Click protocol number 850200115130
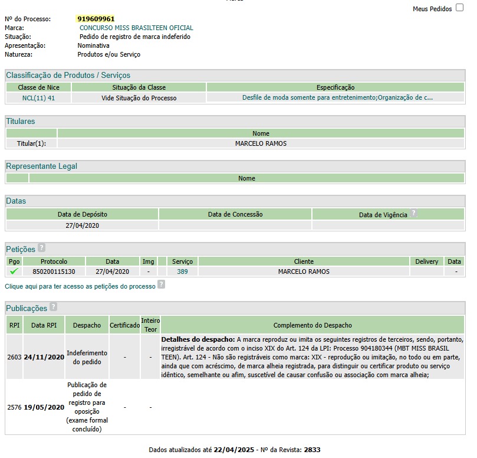Image resolution: width=477 pixels, height=458 pixels. 54,271
